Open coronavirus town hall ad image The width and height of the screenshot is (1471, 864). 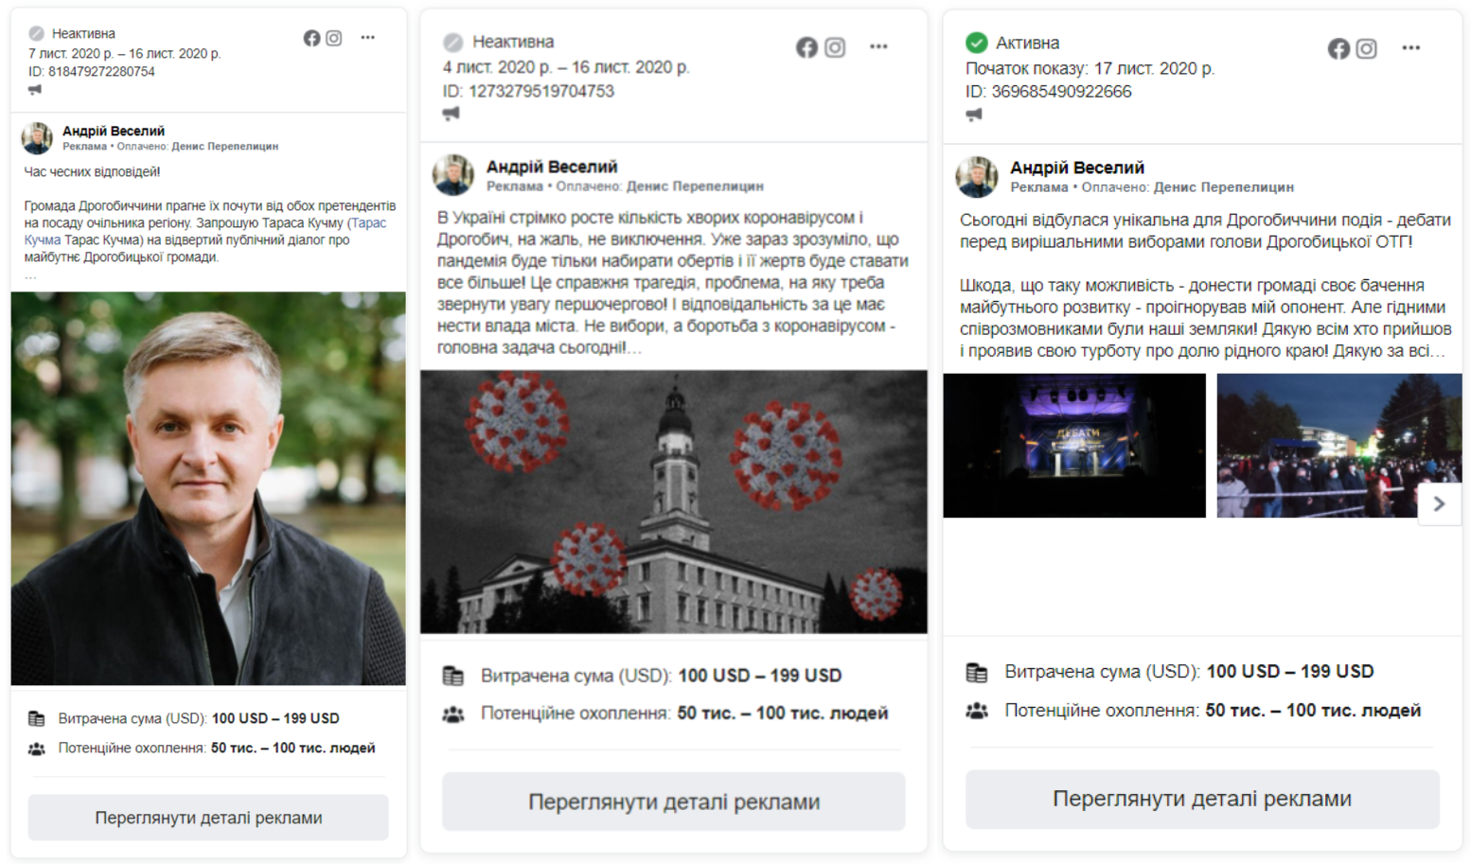point(674,502)
